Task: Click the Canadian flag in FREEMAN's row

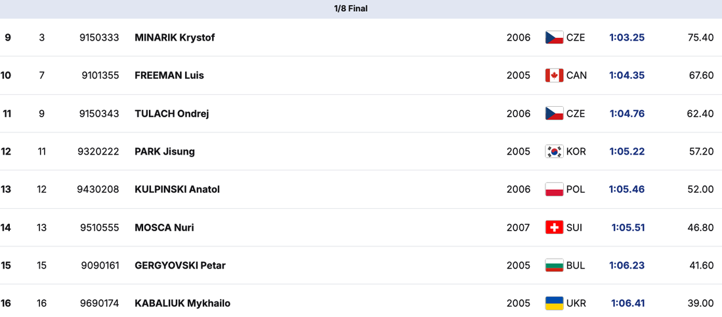Action: 554,75
